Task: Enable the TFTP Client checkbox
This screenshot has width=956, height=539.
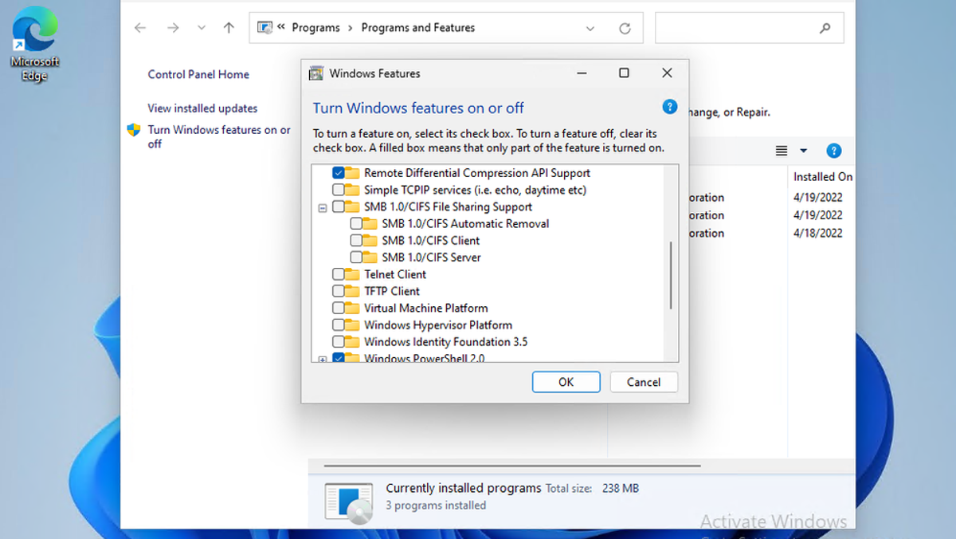Action: [x=339, y=291]
